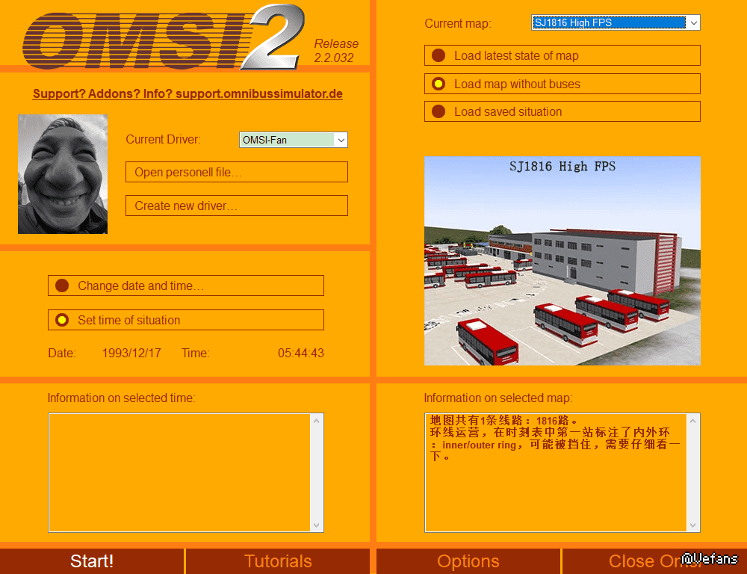Open the support.omnibussimulator.de link
Viewport: 747px width, 574px height.
point(187,93)
